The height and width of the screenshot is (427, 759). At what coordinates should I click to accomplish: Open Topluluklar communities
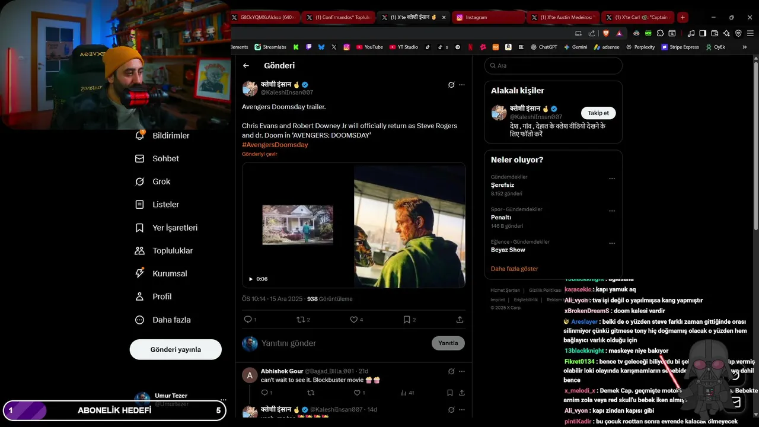(x=164, y=251)
